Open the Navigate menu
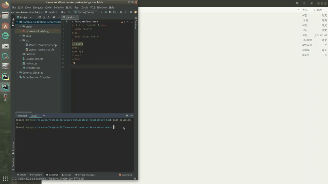This screenshot has width=328, height=184. tap(38, 7)
